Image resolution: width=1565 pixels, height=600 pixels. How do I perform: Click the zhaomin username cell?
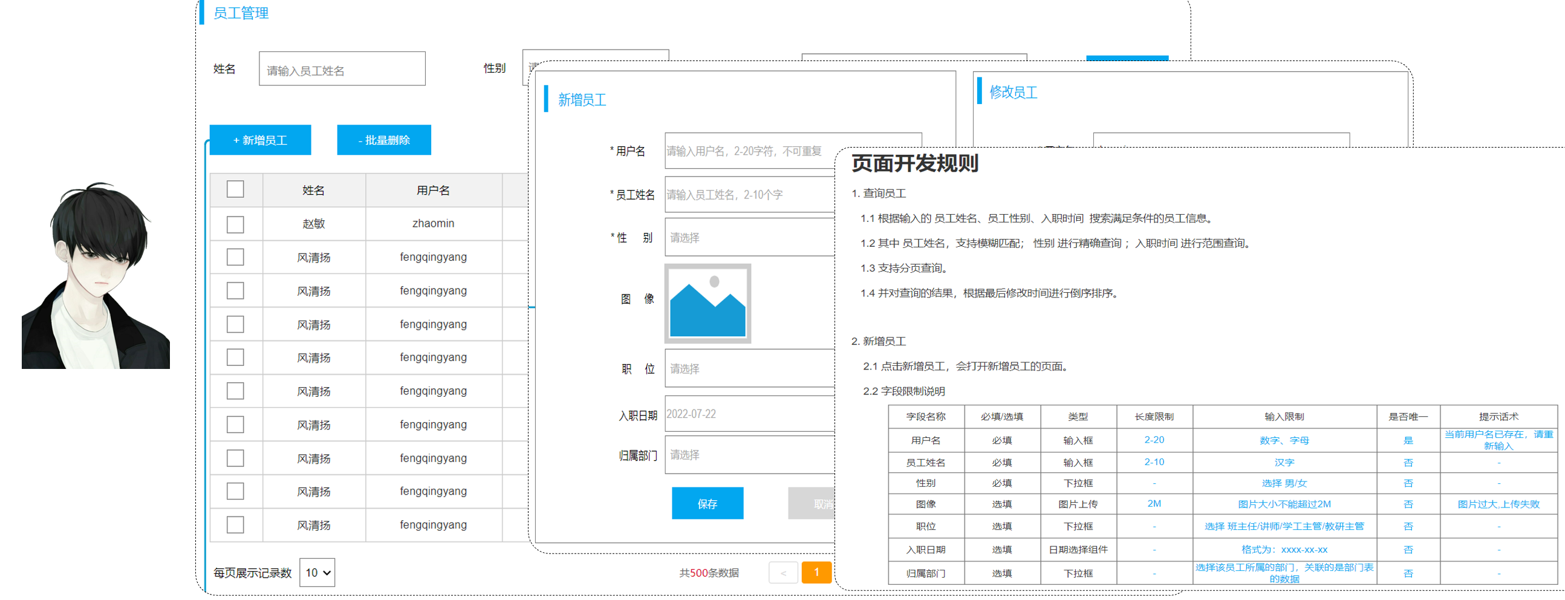[433, 224]
